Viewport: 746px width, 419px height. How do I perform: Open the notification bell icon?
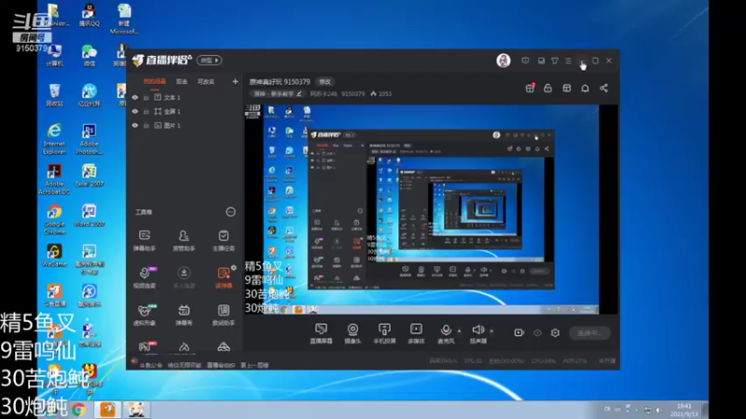click(586, 88)
